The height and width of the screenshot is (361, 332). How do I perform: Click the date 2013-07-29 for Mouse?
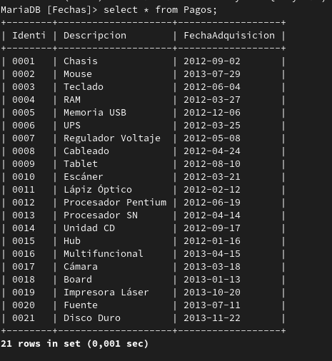coord(212,74)
